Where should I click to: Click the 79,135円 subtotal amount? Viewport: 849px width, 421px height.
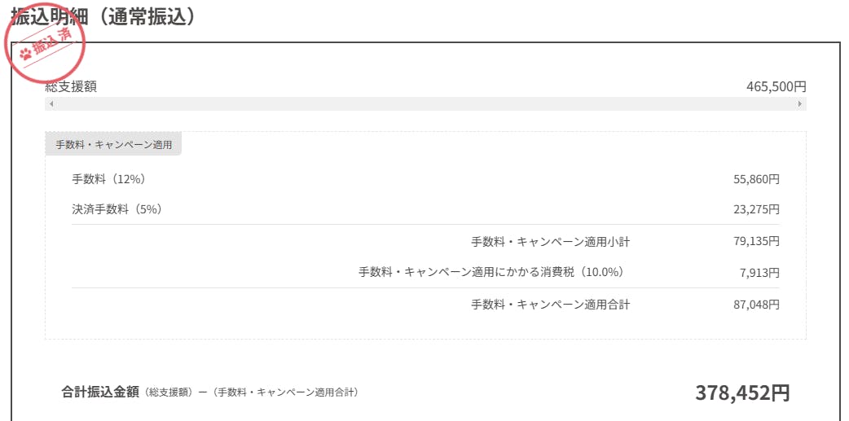[x=756, y=242]
